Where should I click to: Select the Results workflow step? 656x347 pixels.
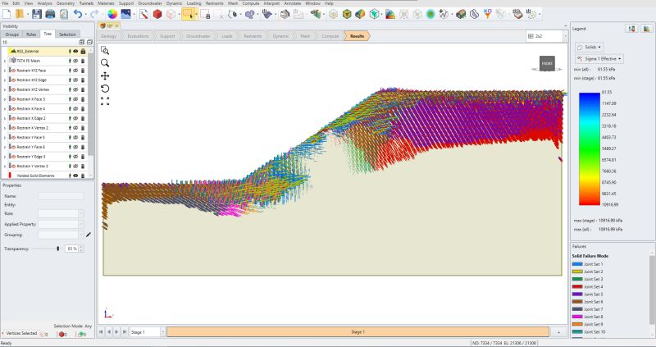pyautogui.click(x=357, y=36)
